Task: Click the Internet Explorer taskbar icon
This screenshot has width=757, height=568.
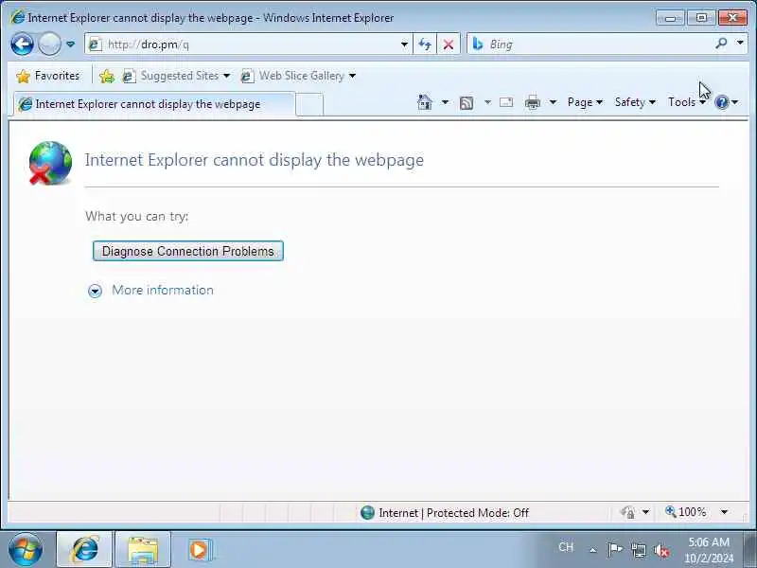Action: point(85,550)
